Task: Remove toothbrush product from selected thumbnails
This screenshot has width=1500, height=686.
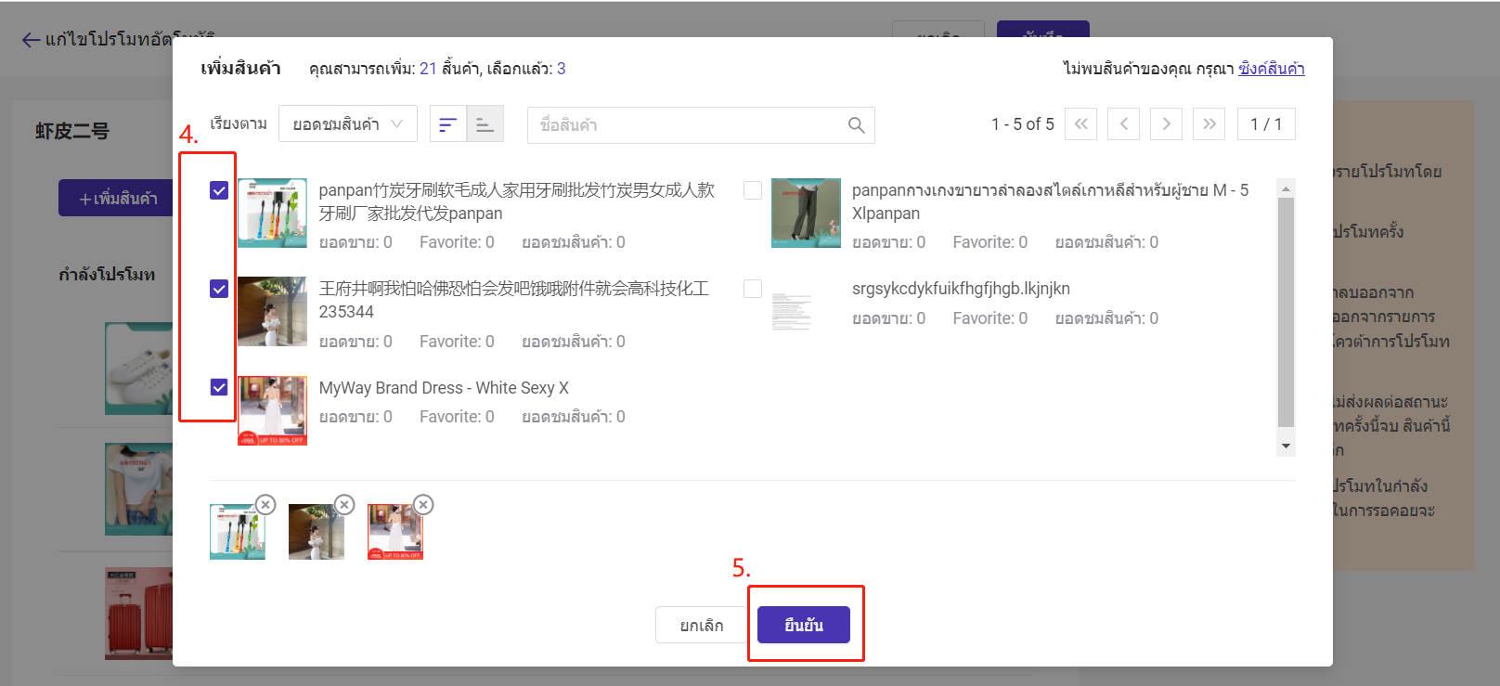Action: point(265,504)
